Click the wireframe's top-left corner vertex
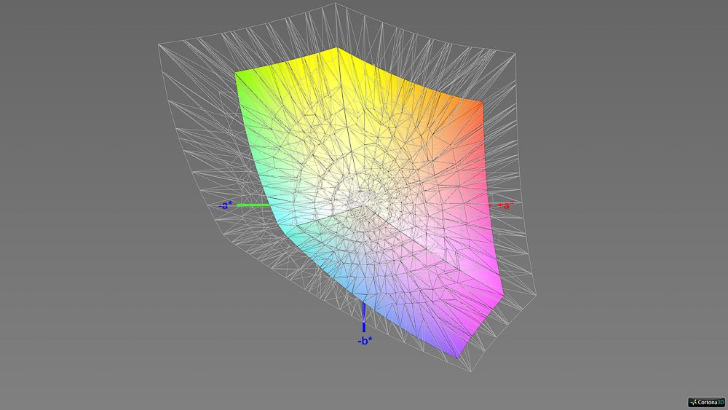The height and width of the screenshot is (410, 728). (159, 45)
